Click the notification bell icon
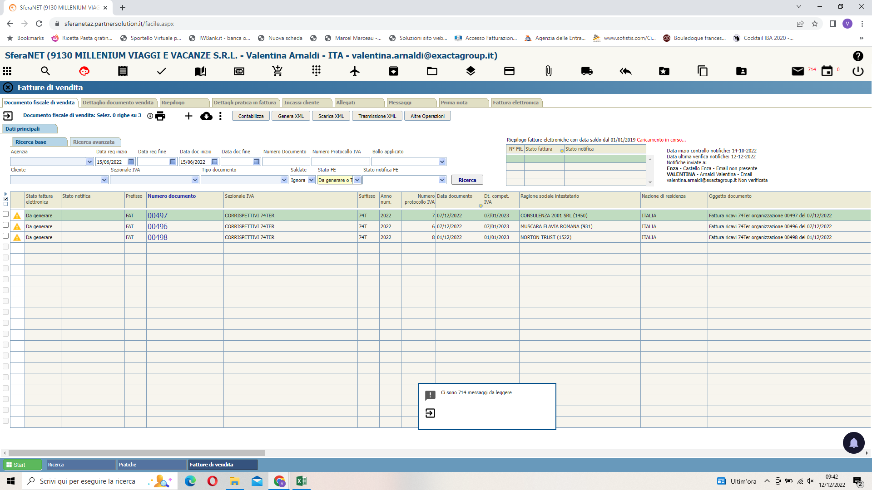Image resolution: width=872 pixels, height=490 pixels. click(853, 443)
